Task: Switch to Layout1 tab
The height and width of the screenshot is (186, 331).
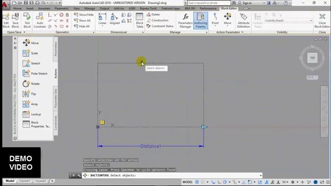Action: point(24,181)
